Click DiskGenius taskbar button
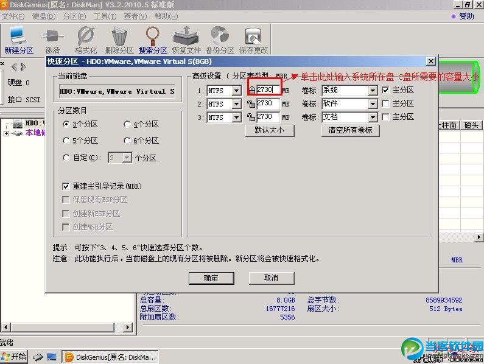484x364 pixels. tap(111, 357)
